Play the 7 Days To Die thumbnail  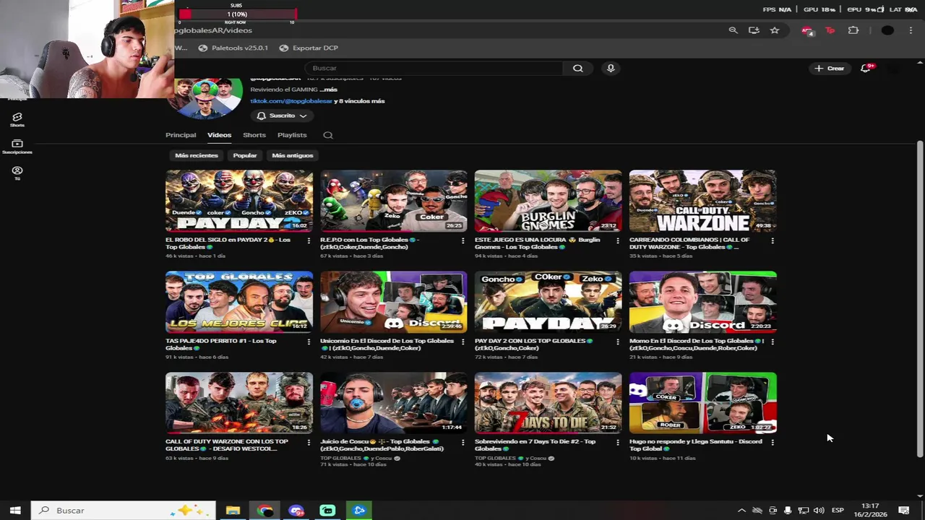click(x=548, y=403)
